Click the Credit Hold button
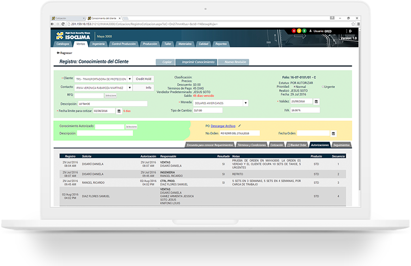 click(x=143, y=79)
